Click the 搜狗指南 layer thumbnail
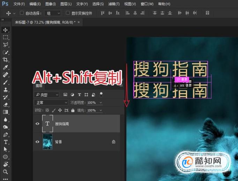Screen dimensions: 238x181 [47, 123]
